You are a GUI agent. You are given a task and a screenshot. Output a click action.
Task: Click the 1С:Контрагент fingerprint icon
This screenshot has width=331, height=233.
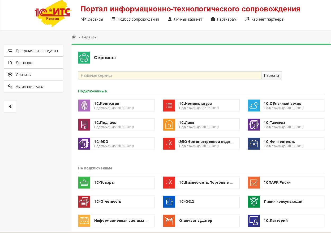[84, 105]
